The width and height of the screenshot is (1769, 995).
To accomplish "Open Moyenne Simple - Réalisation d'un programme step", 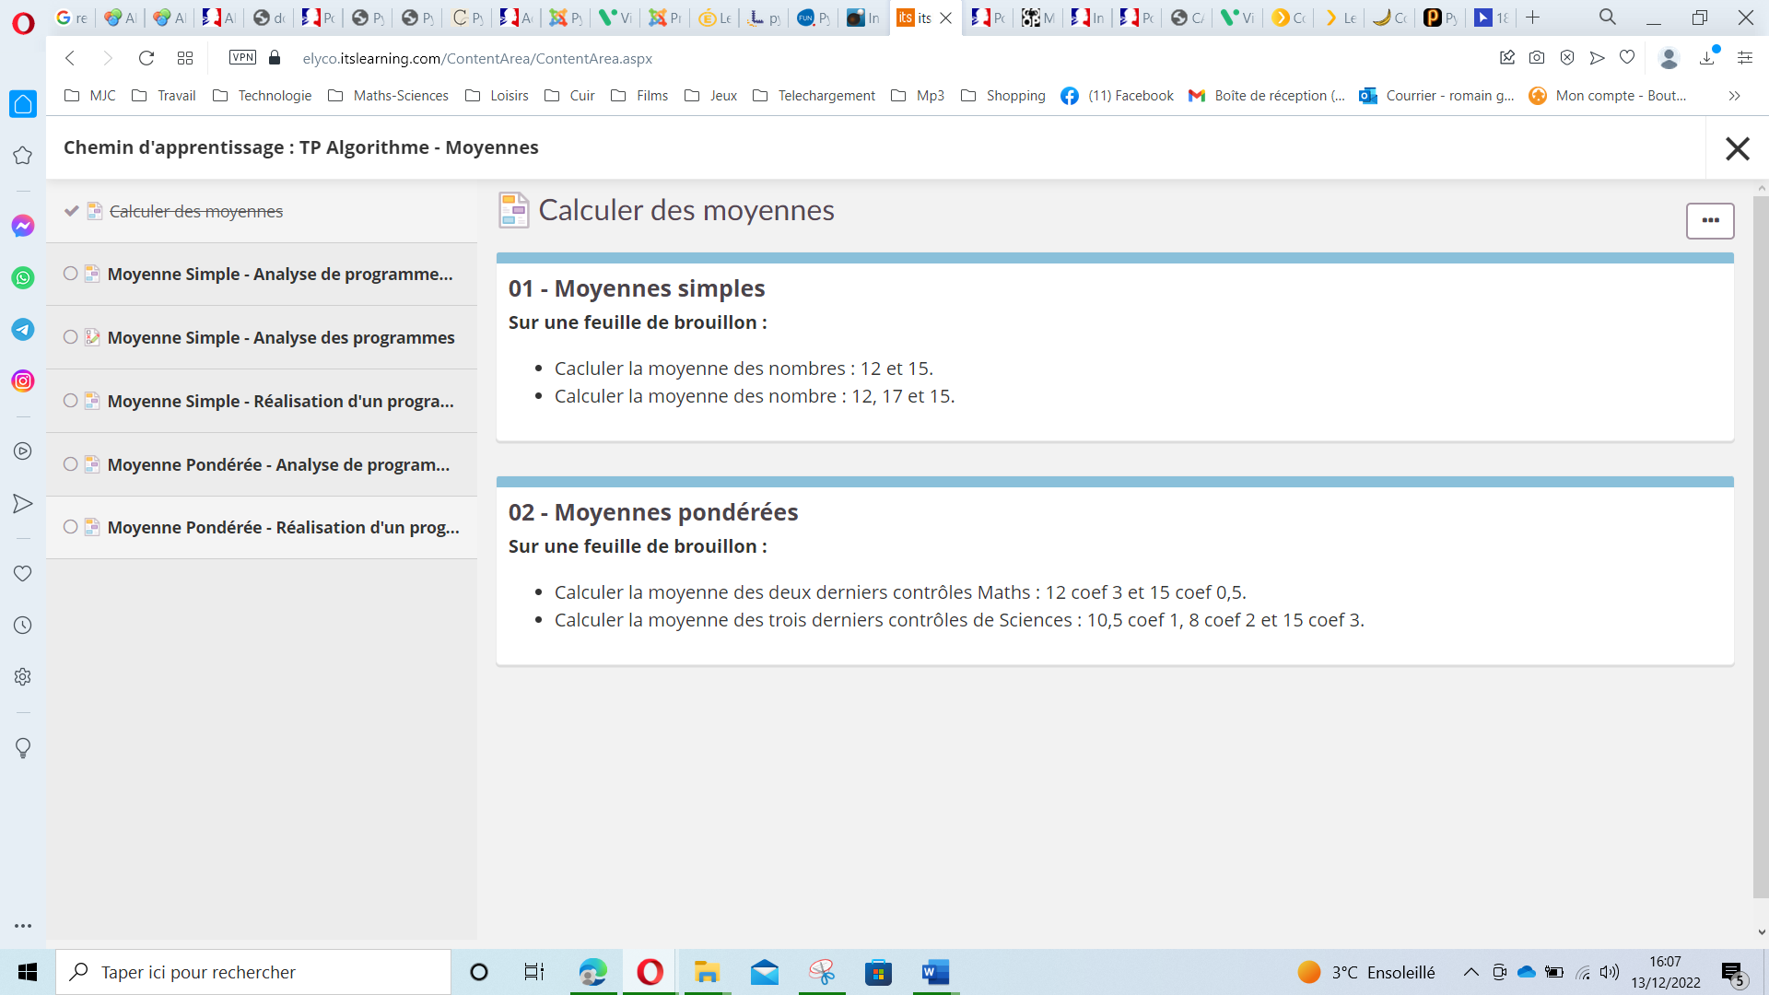I will tap(280, 401).
